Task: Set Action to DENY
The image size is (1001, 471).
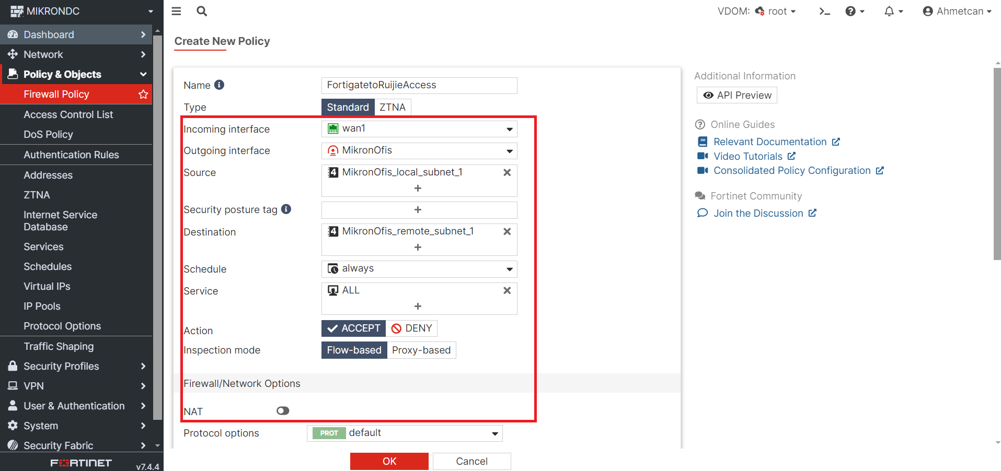Action: point(412,328)
